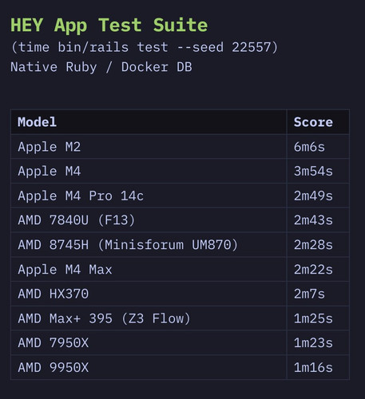365x399 pixels.
Task: Click the 6m6s score value
Action: pos(309,147)
